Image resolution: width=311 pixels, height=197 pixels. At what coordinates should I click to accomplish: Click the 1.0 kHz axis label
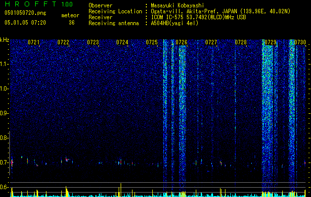[x=4, y=89]
